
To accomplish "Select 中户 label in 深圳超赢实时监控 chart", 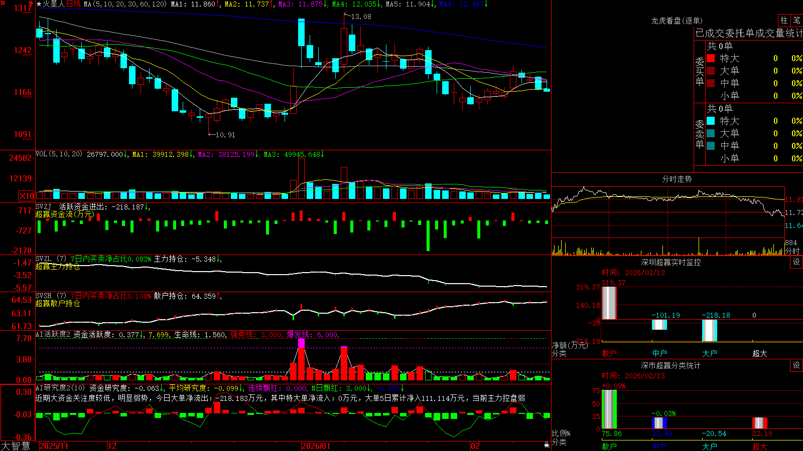I will tap(659, 353).
